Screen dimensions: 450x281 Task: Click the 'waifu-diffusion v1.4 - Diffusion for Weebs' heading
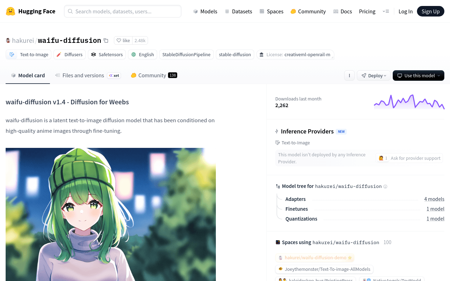67,102
